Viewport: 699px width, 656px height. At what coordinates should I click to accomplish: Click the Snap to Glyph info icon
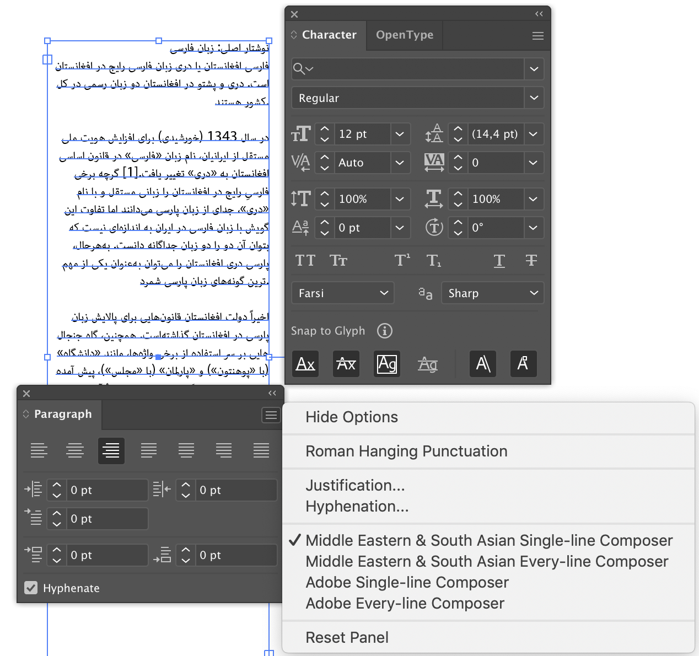point(384,331)
